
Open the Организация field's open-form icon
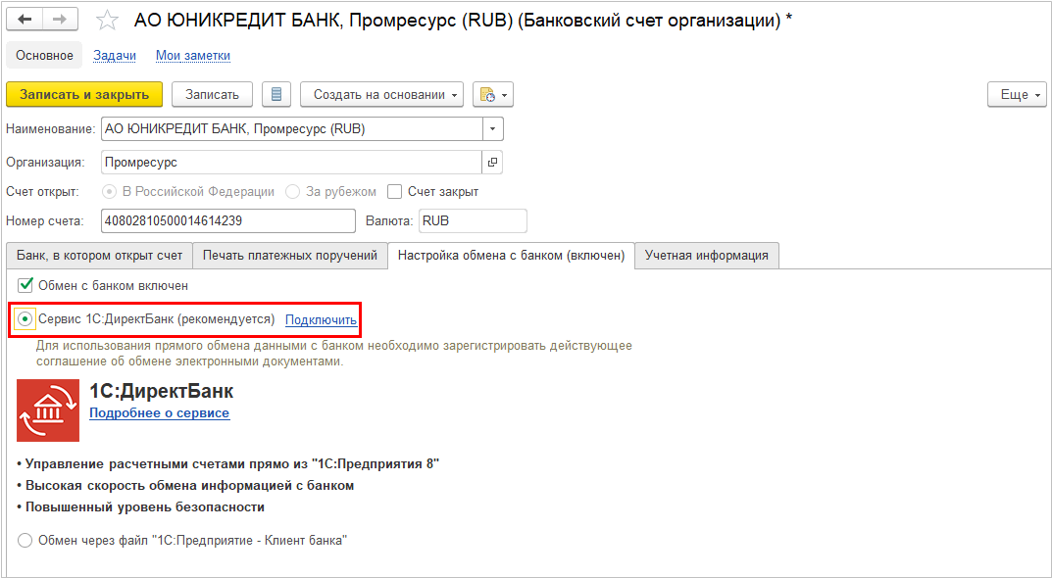(x=492, y=163)
